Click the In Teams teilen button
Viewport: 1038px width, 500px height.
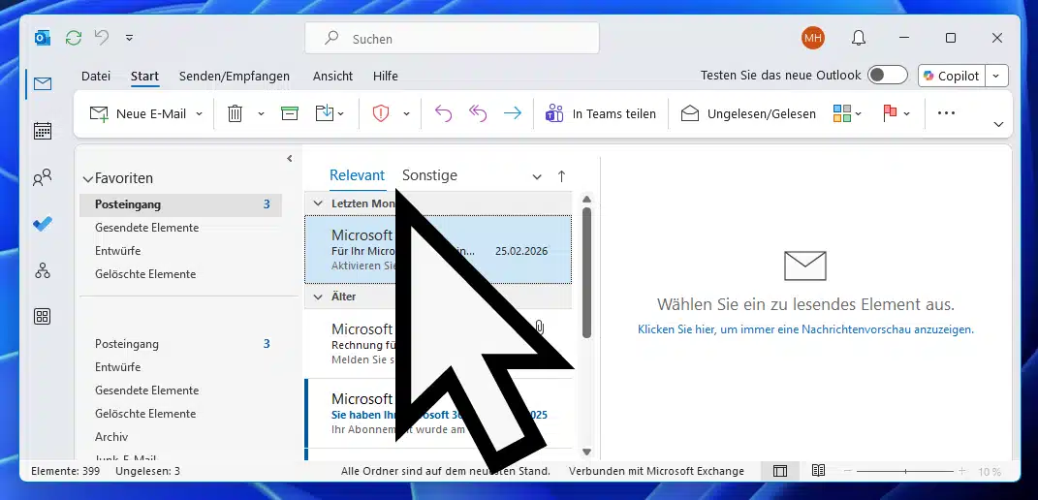coord(601,113)
